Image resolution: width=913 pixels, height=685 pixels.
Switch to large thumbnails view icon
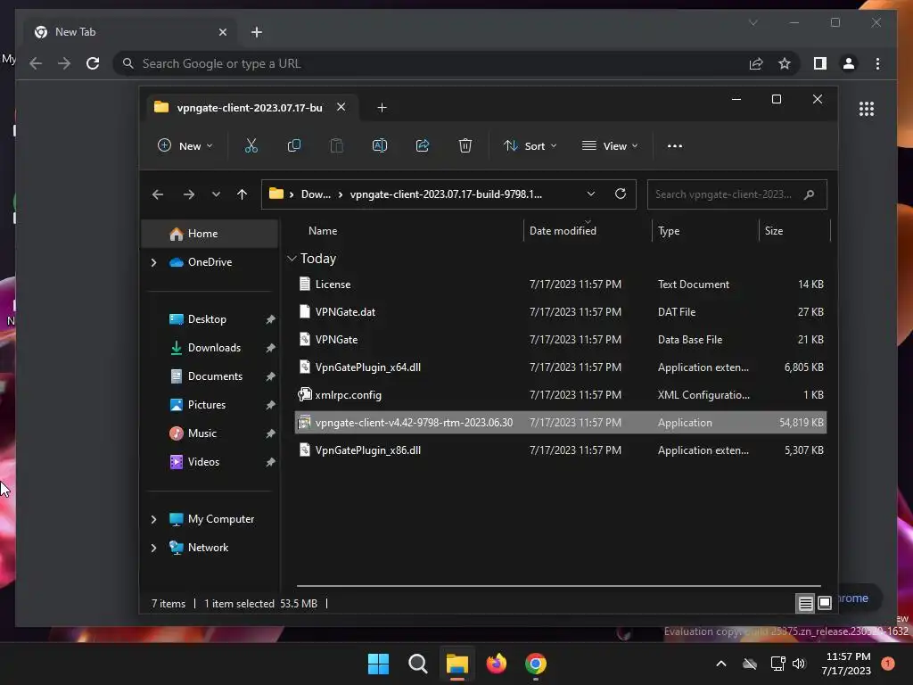coord(825,604)
